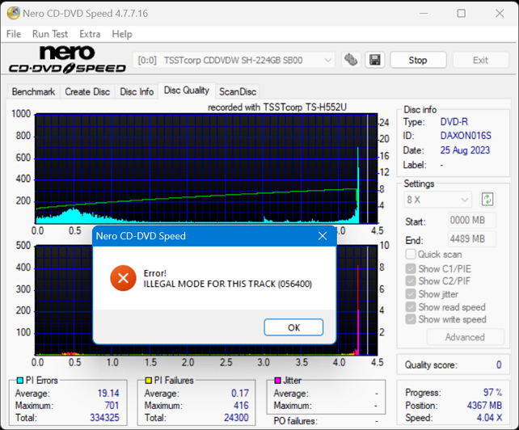
Task: Toggle the Show C2/PIF checkbox
Action: [x=411, y=281]
